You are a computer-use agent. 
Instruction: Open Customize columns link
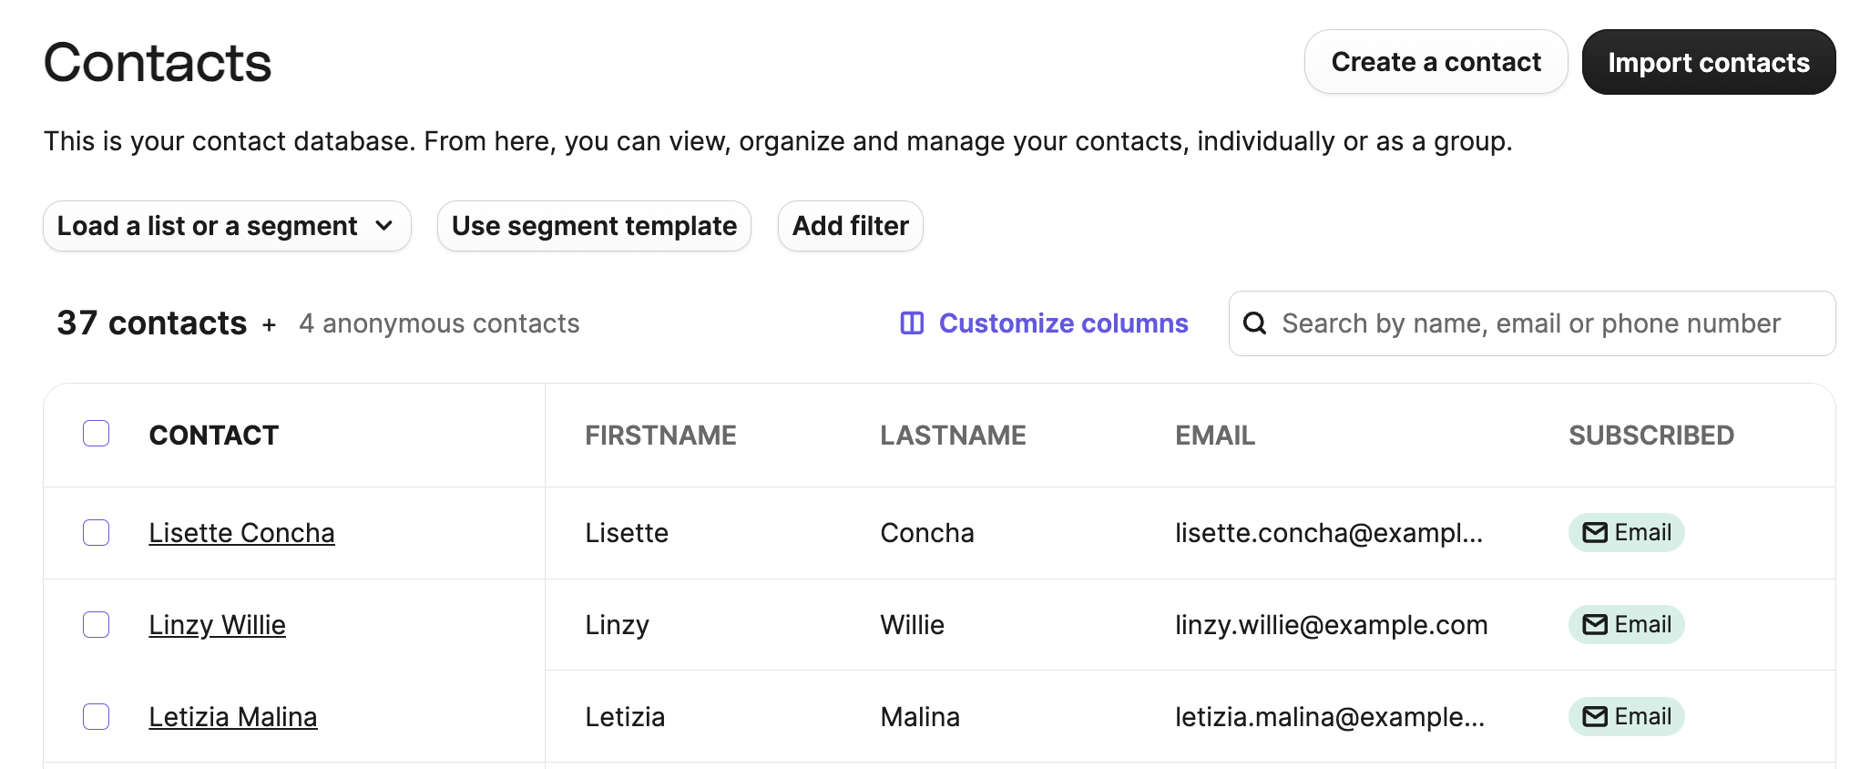pos(1044,323)
